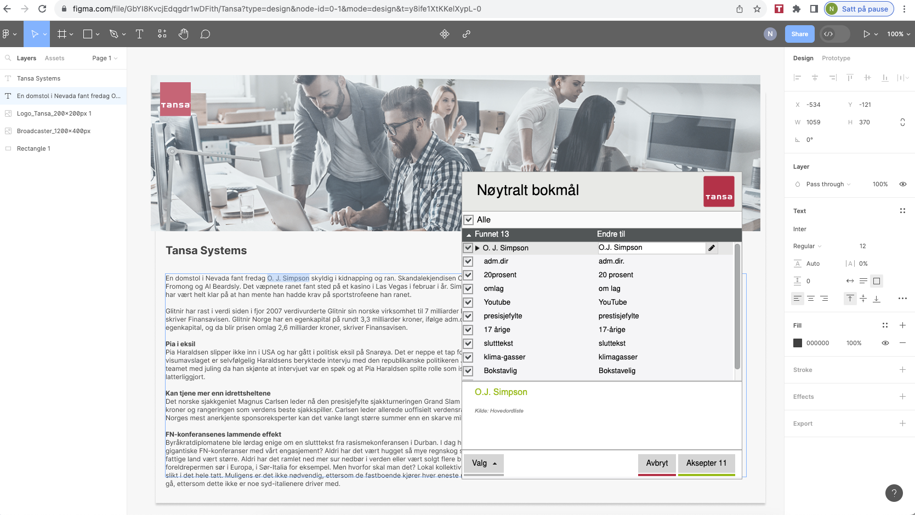Present the prototype with play icon

tap(867, 34)
